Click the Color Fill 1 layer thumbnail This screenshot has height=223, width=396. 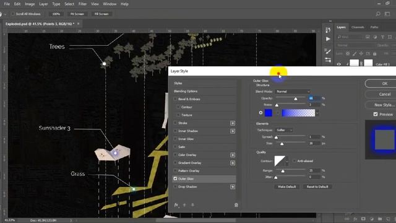[x=354, y=63]
